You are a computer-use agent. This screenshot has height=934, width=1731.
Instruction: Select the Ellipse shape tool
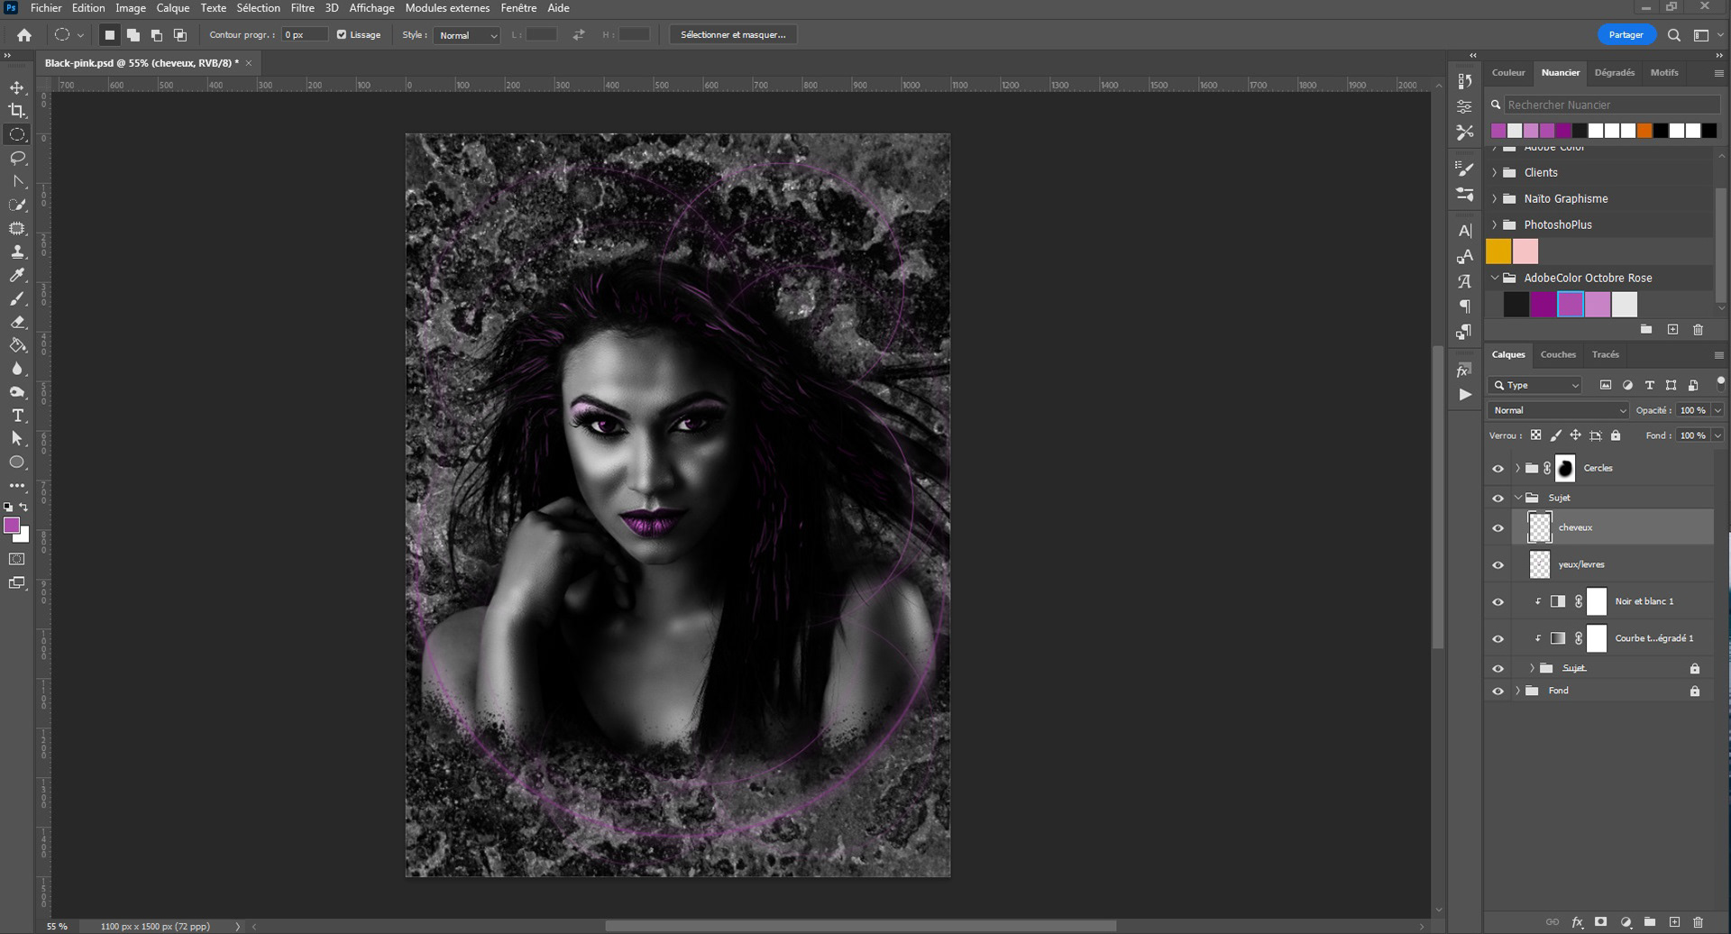tap(17, 462)
